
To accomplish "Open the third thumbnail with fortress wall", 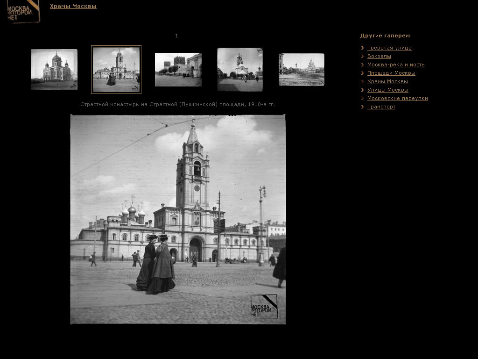I will click(x=178, y=70).
